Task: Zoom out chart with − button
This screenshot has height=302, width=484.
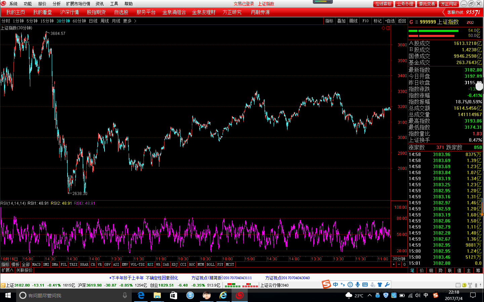Action: (399, 264)
